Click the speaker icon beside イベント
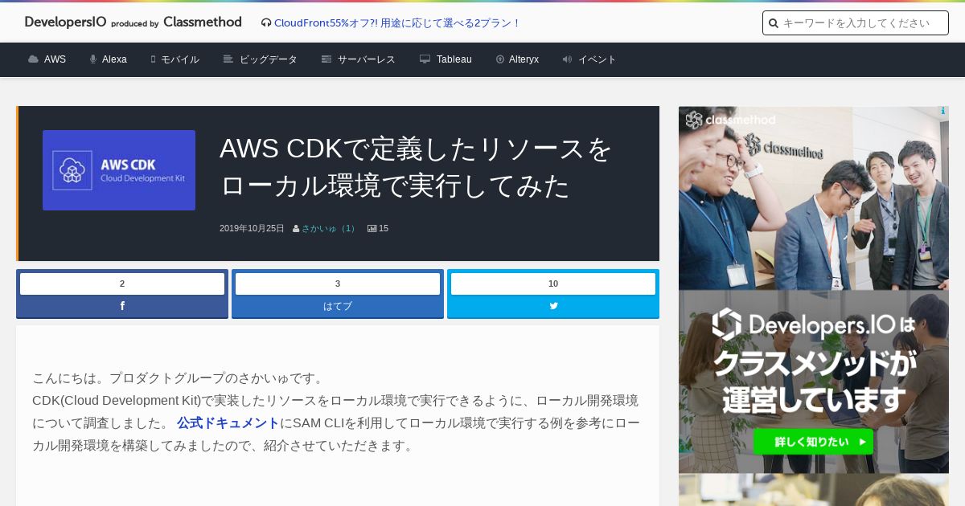965x506 pixels. (567, 59)
